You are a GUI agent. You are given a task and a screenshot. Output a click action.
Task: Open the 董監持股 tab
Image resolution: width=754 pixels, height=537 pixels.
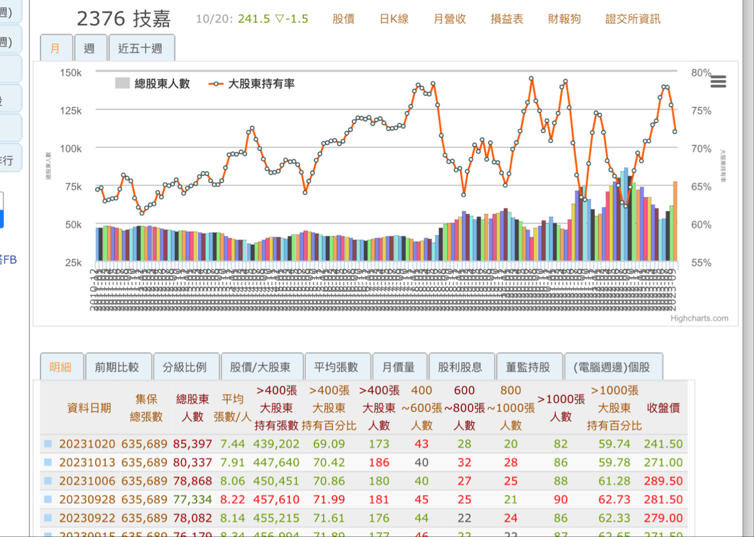point(528,367)
